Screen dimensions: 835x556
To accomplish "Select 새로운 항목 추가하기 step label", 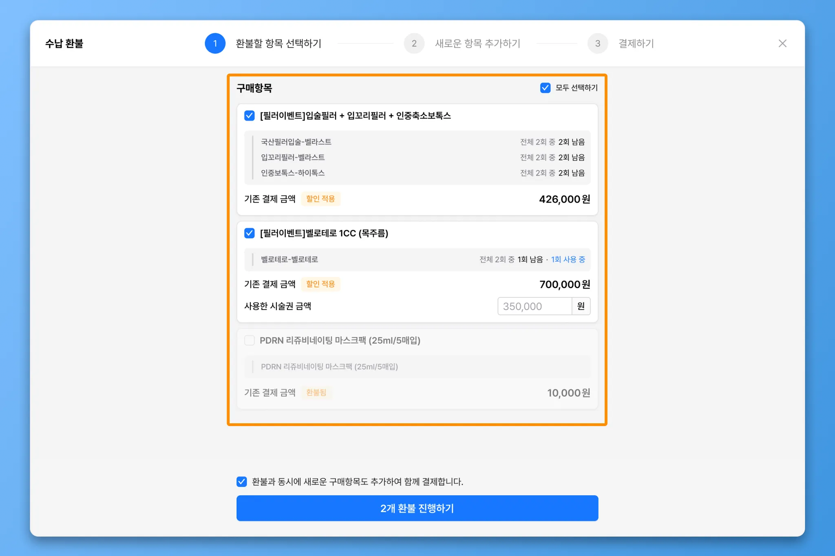I will [477, 44].
